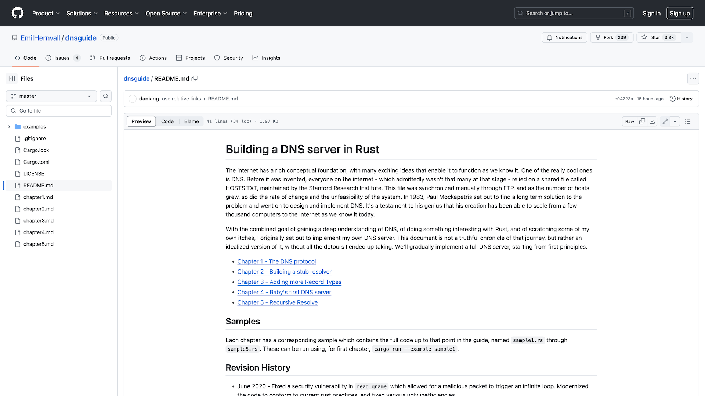
Task: Focus the Search or jump to field
Action: [x=574, y=13]
